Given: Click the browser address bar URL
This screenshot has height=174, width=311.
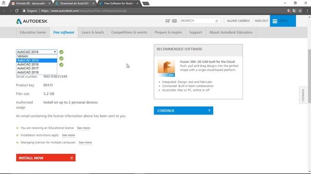Looking at the screenshot, I should (x=84, y=11).
